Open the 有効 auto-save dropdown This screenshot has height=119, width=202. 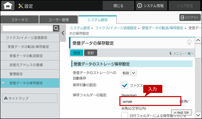point(129,73)
